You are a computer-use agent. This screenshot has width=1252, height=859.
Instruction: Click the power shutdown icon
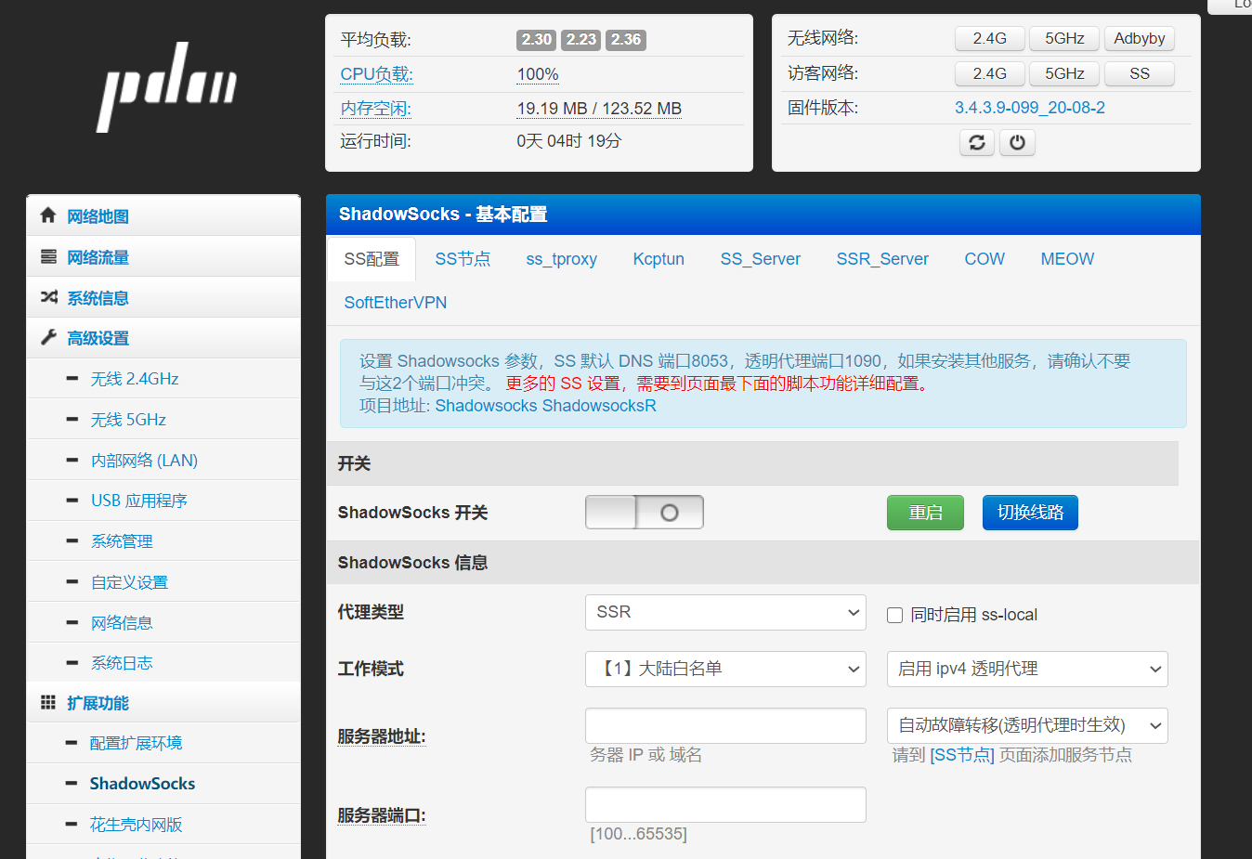tap(1017, 142)
